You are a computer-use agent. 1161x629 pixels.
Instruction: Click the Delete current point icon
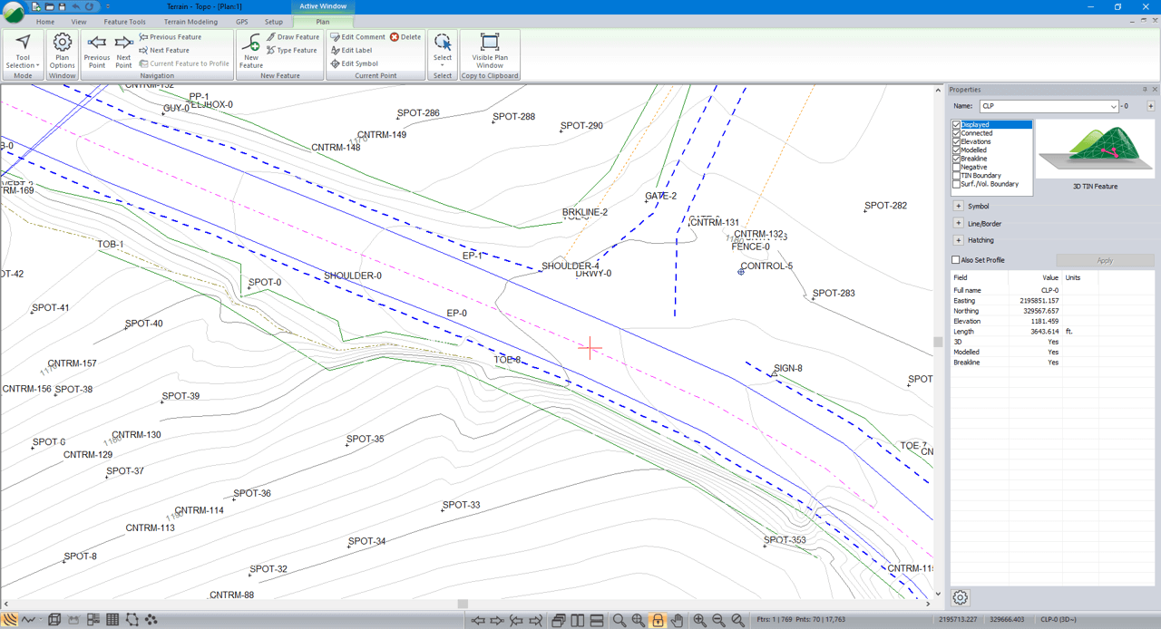pyautogui.click(x=395, y=37)
